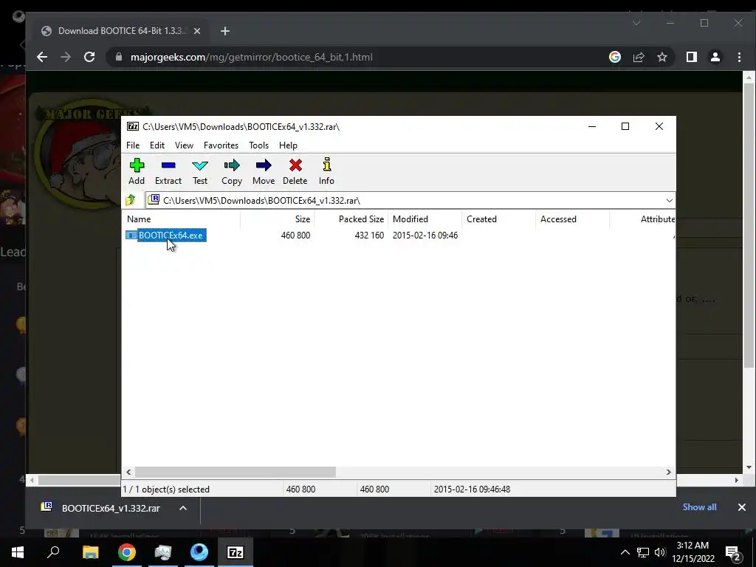
Task: Click the 7-Zip horizontal scrollbar thumb
Action: [x=236, y=472]
